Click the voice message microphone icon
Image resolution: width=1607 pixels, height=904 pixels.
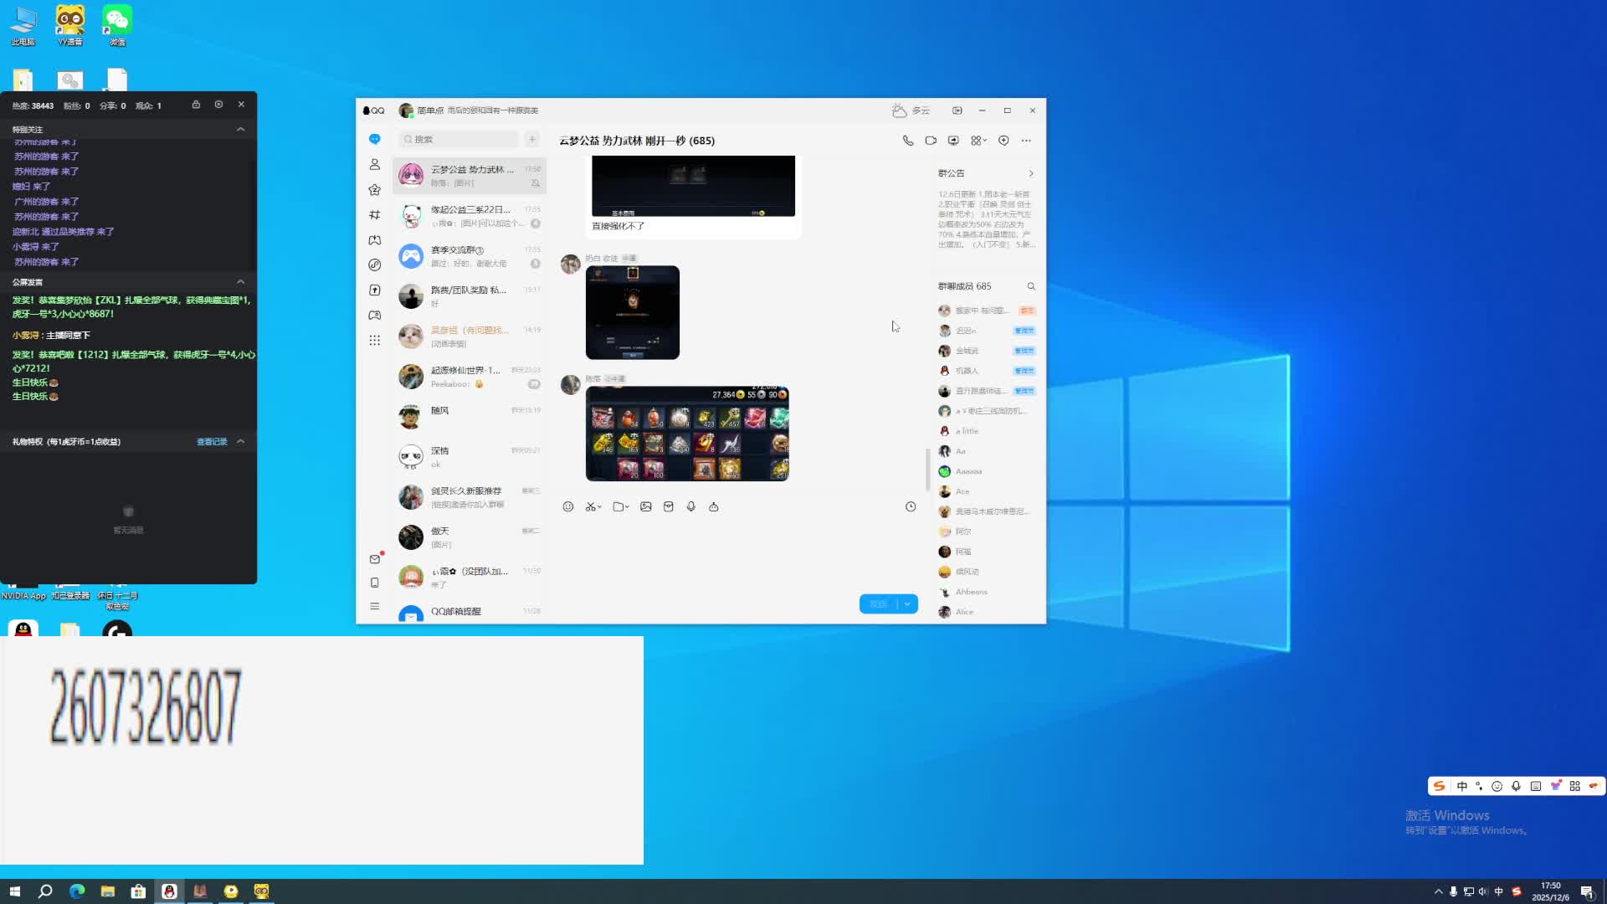pyautogui.click(x=691, y=506)
